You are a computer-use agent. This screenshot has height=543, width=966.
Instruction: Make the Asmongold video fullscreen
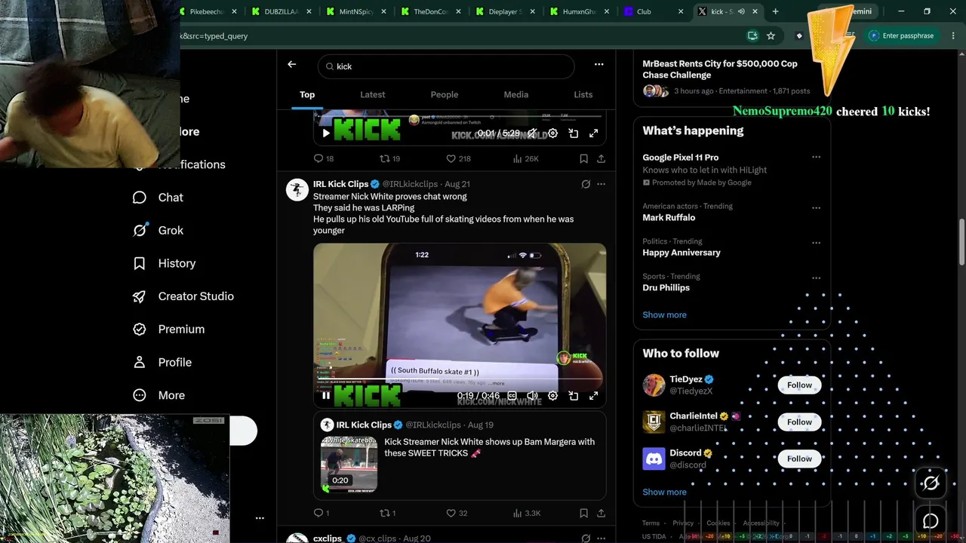(x=594, y=133)
